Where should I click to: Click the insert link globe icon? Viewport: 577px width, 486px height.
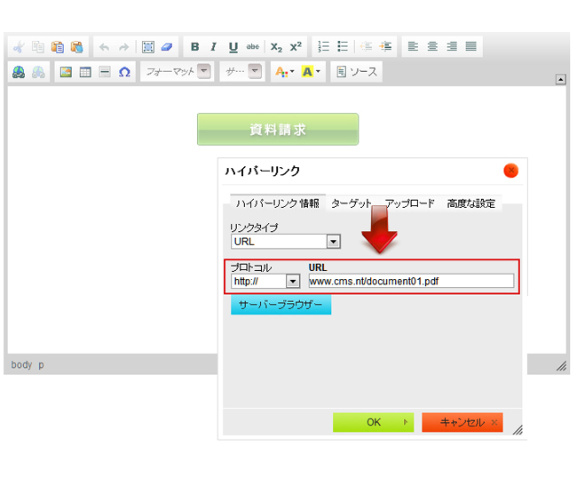(19, 72)
